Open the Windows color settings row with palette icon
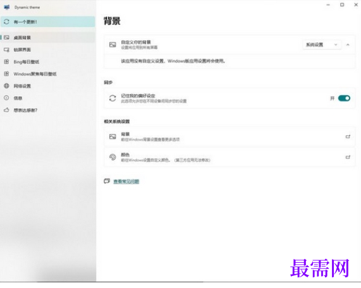 coord(229,157)
